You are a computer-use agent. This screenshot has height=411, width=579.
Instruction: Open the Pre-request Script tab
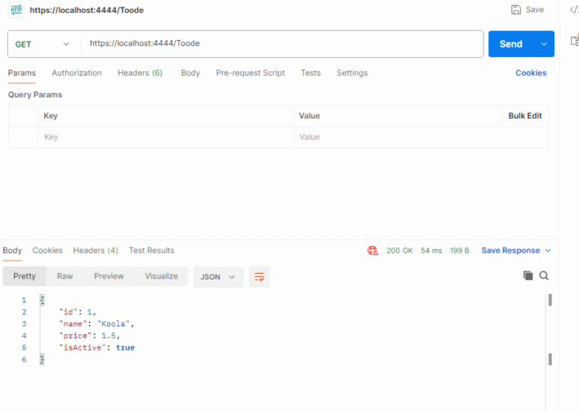click(250, 73)
